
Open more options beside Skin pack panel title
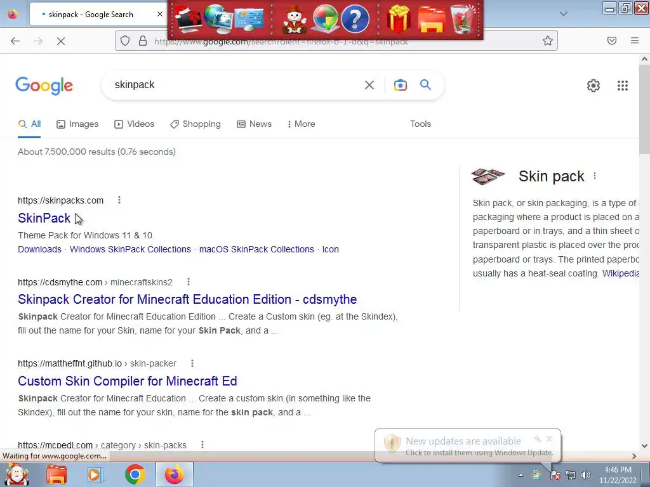click(594, 176)
